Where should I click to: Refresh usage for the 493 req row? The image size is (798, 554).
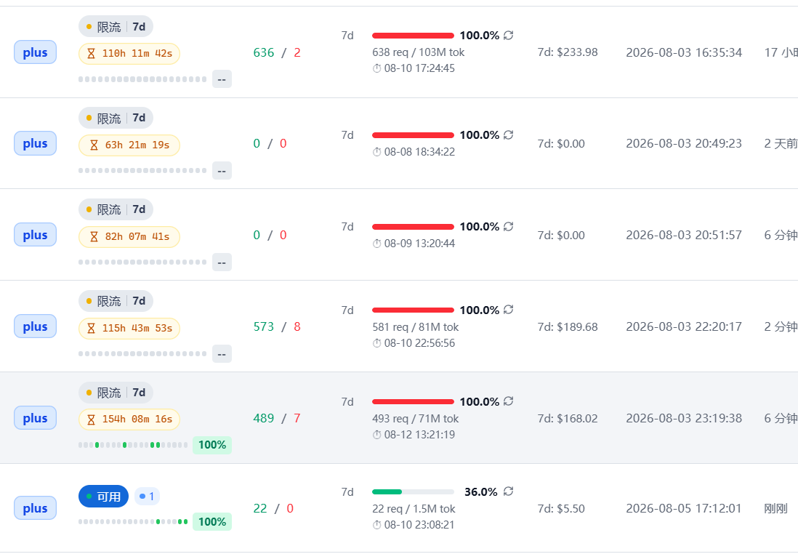tap(508, 401)
